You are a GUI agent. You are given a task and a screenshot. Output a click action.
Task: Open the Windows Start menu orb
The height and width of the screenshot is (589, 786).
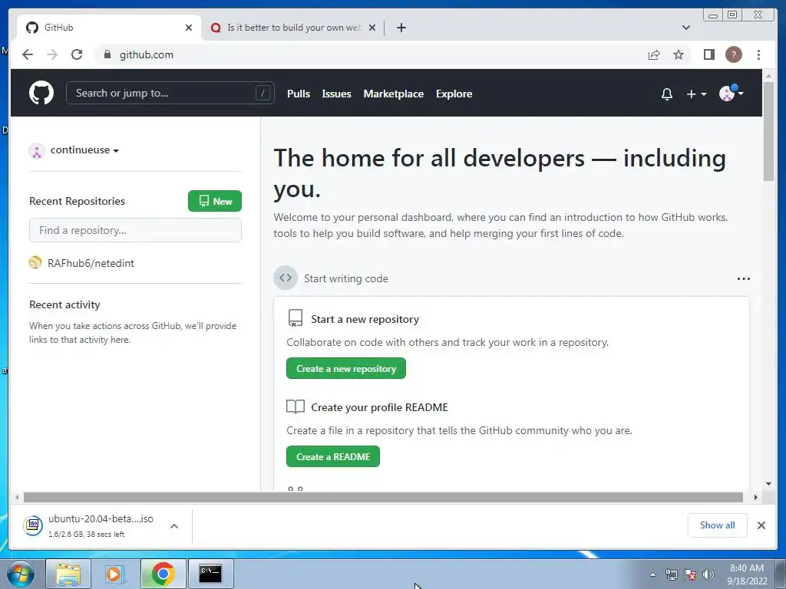pyautogui.click(x=21, y=574)
